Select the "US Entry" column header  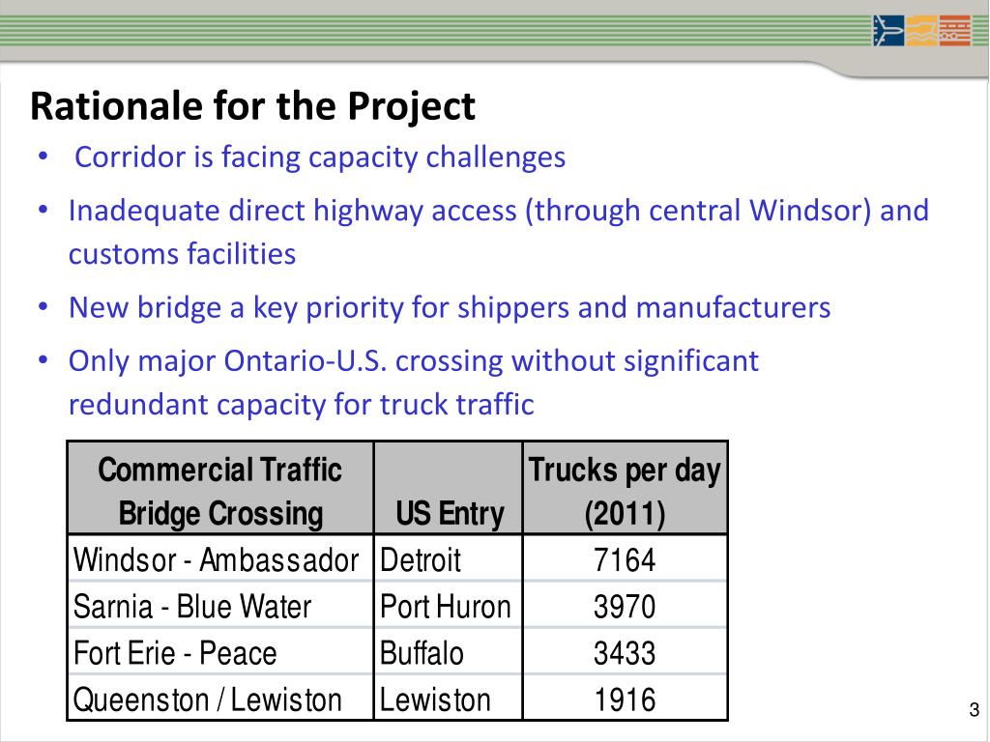450,514
